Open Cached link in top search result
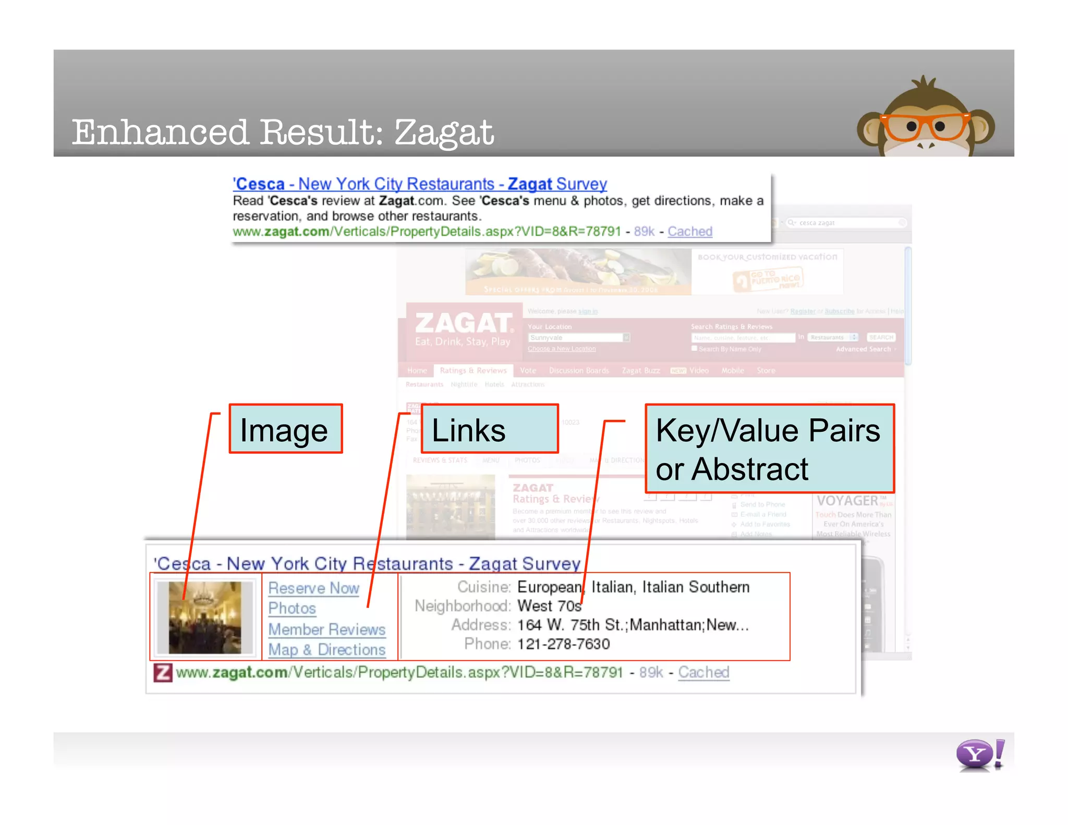The image size is (1068, 825). [690, 232]
